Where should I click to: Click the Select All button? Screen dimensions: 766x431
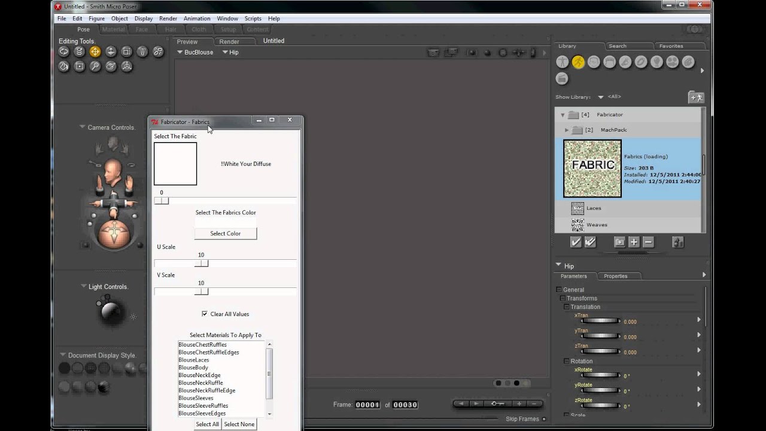pyautogui.click(x=208, y=424)
